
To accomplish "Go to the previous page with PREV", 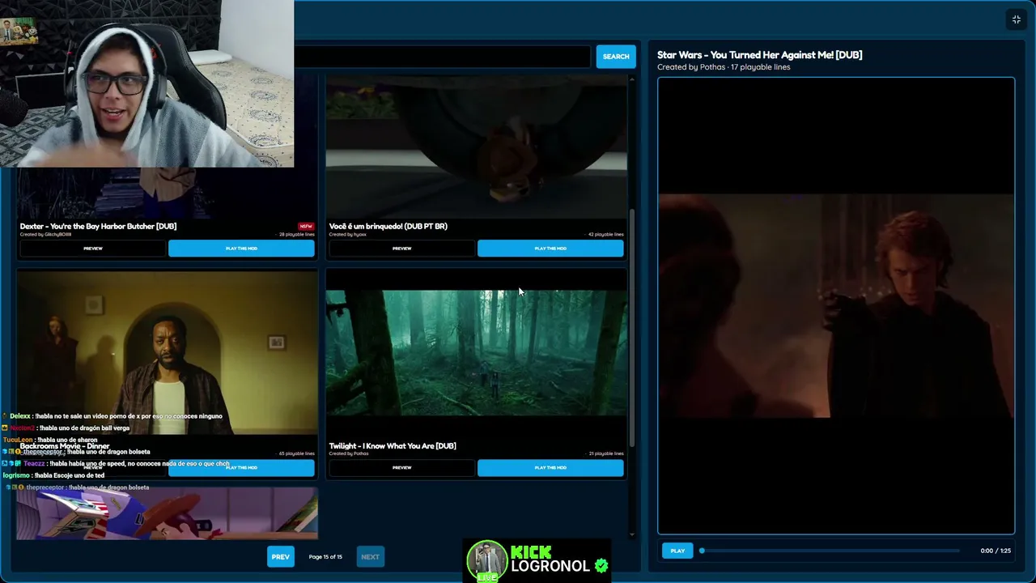I will (281, 557).
